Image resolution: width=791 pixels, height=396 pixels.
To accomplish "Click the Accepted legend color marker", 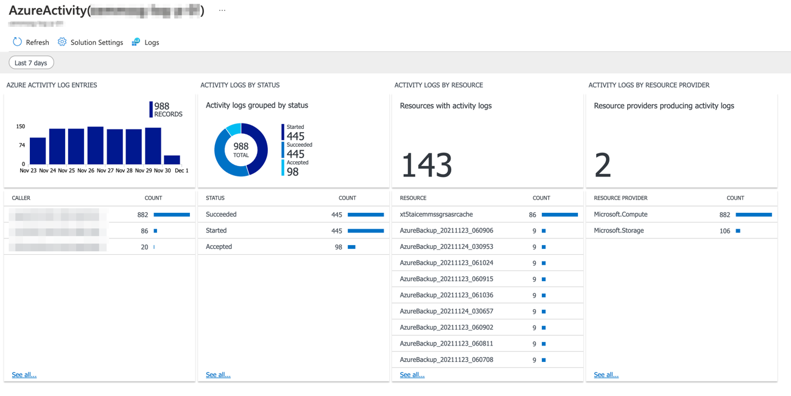I will [283, 168].
